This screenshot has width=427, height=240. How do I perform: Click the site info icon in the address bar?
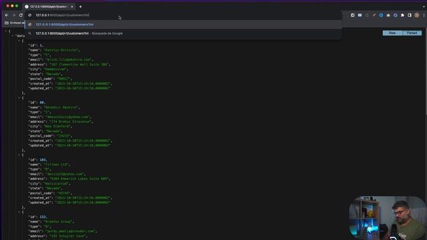tap(30, 15)
